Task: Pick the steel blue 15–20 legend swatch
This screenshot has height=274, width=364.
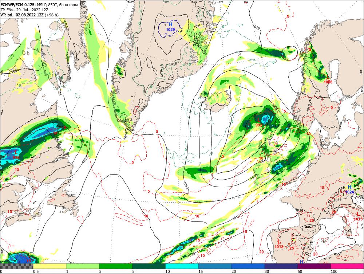Action: [x=215, y=266]
